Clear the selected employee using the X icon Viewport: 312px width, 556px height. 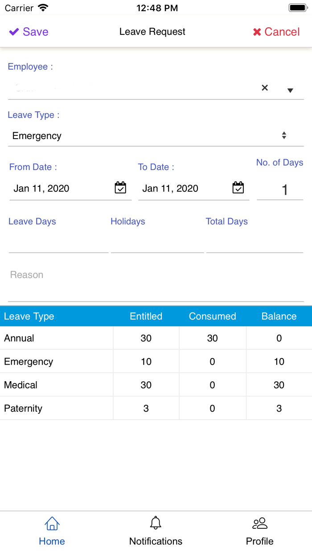(x=265, y=88)
